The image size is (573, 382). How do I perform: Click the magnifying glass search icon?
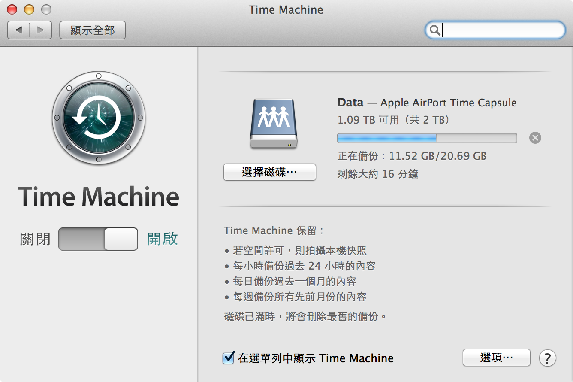coord(434,30)
